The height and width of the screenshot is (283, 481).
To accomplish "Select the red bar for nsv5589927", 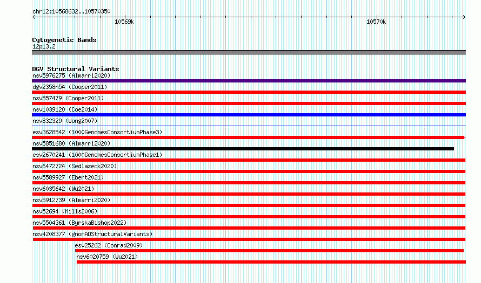I will pos(249,183).
